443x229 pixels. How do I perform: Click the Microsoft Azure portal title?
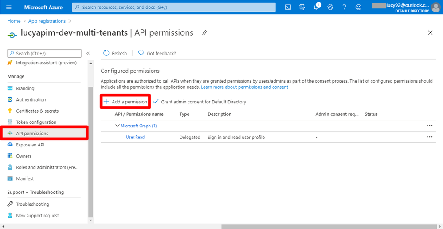[x=43, y=8]
